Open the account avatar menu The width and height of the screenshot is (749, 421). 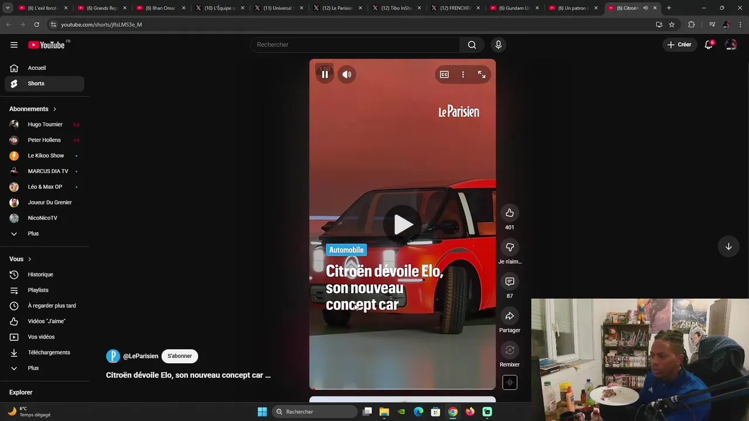click(731, 44)
